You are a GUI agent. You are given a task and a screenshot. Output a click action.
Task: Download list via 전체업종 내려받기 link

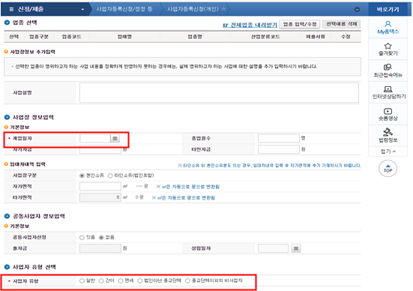click(x=250, y=25)
